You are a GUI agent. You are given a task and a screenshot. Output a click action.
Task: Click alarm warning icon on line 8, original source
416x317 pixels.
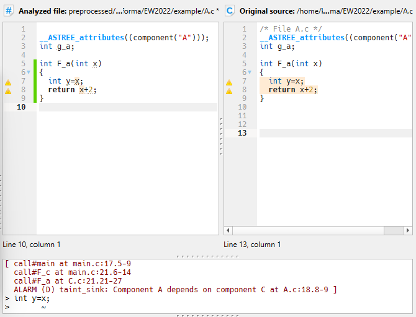tap(229, 91)
